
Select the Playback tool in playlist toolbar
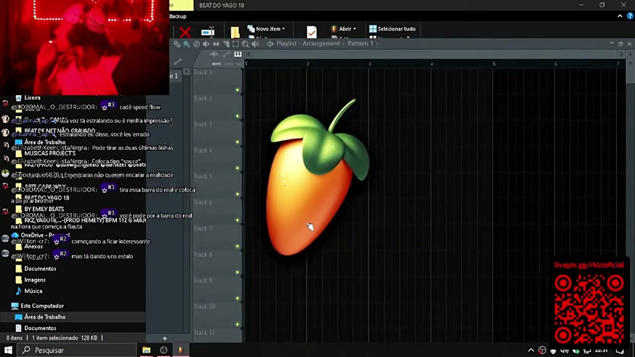click(x=255, y=44)
